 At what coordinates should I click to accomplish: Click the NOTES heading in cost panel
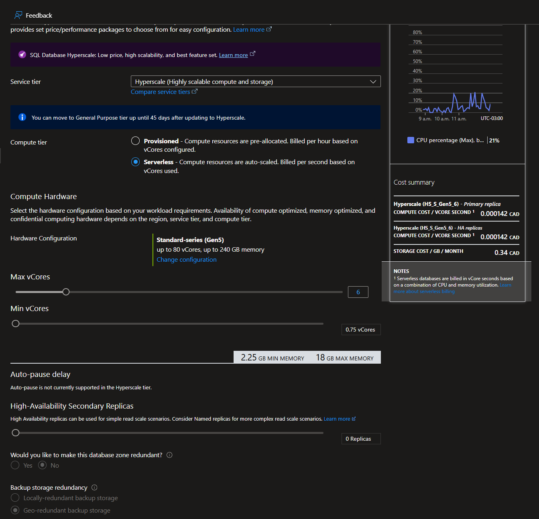pyautogui.click(x=401, y=271)
